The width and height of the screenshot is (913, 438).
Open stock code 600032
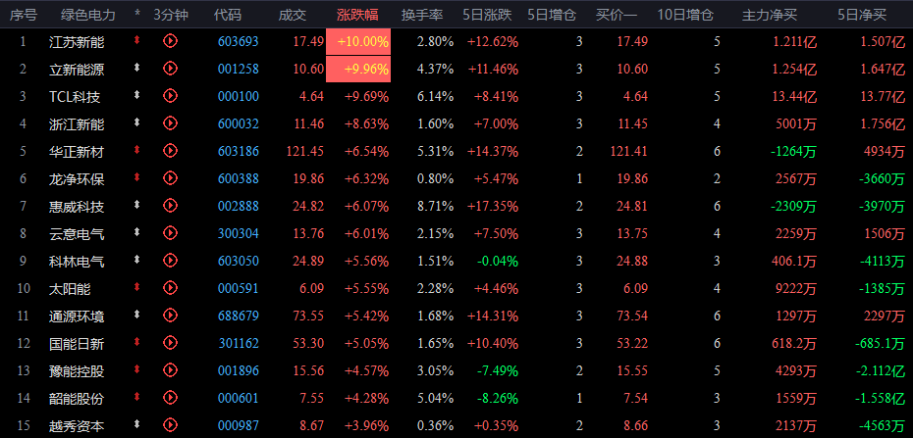click(239, 123)
